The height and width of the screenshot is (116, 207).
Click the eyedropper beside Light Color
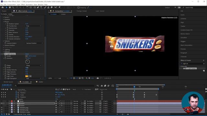(x=30, y=76)
